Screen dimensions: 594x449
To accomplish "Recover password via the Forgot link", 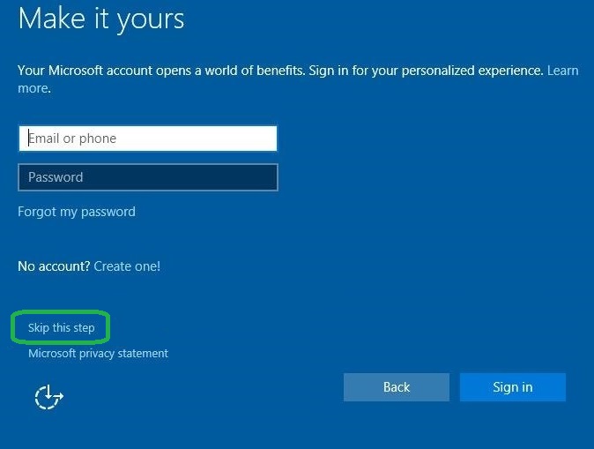I will pos(77,212).
